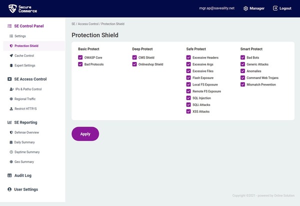
Task: Click the globe icon beside Regional Traffic
Action: (11, 99)
